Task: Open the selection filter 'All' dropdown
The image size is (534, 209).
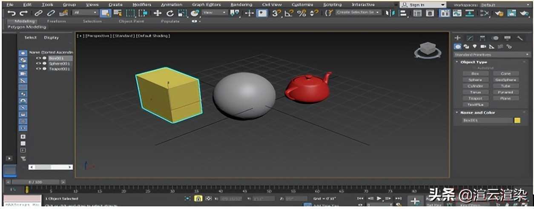Action: (x=85, y=13)
